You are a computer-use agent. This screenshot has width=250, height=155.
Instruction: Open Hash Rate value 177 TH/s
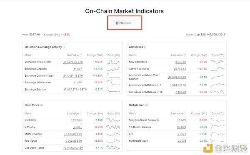pyautogui.click(x=77, y=120)
